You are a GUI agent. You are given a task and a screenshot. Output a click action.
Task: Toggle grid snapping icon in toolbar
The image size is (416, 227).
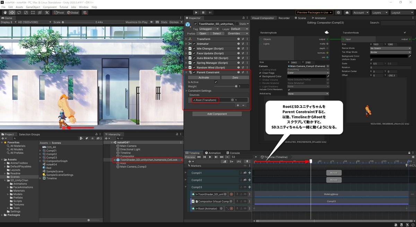pyautogui.click(x=84, y=12)
